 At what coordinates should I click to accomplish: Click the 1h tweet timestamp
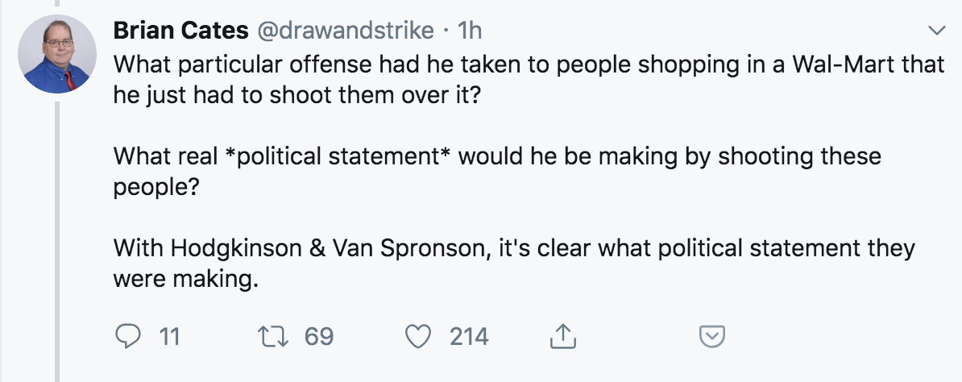(x=469, y=31)
